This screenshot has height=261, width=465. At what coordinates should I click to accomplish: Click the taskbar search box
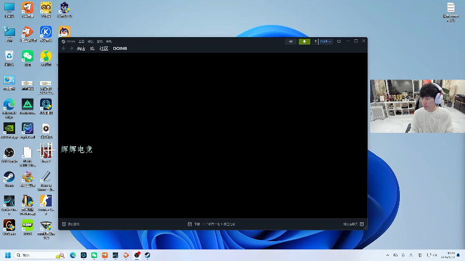[x=40, y=255]
